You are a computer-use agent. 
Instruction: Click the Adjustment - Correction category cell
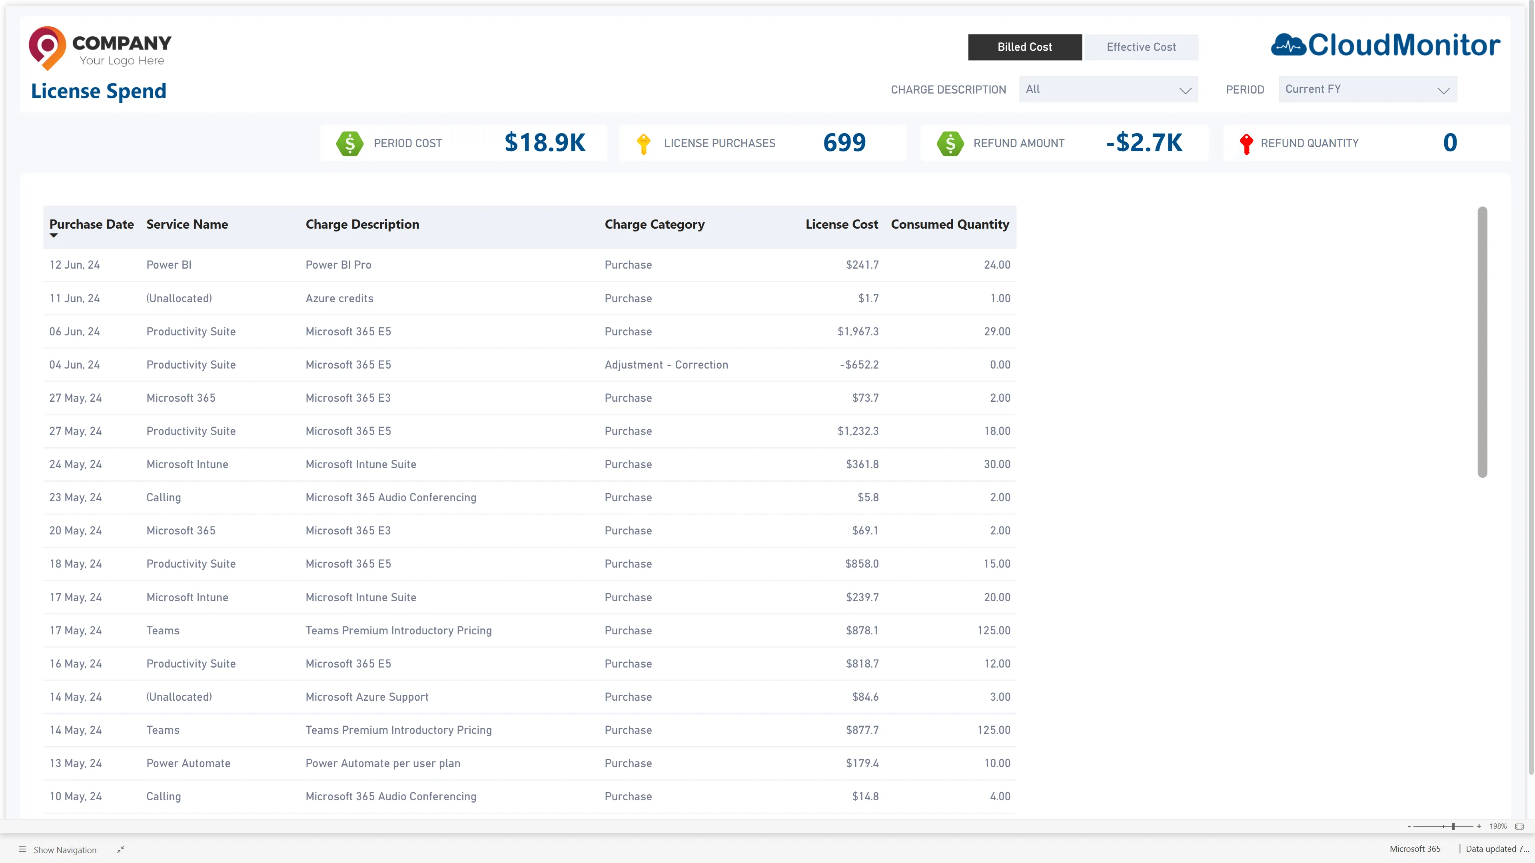(666, 365)
